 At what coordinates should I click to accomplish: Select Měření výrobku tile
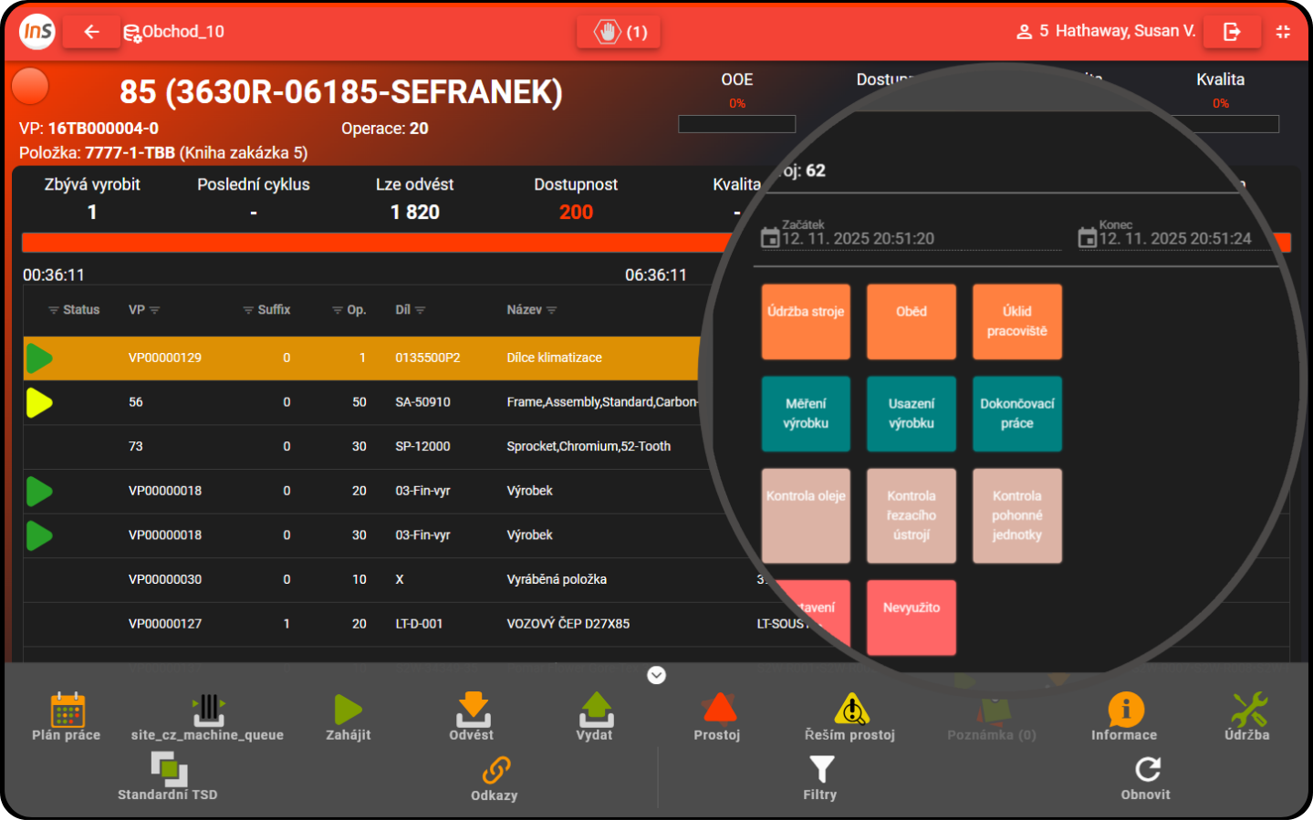click(x=806, y=414)
